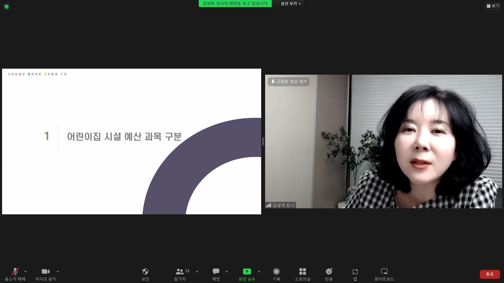Stop camera using 비디오 중지 button

46,274
